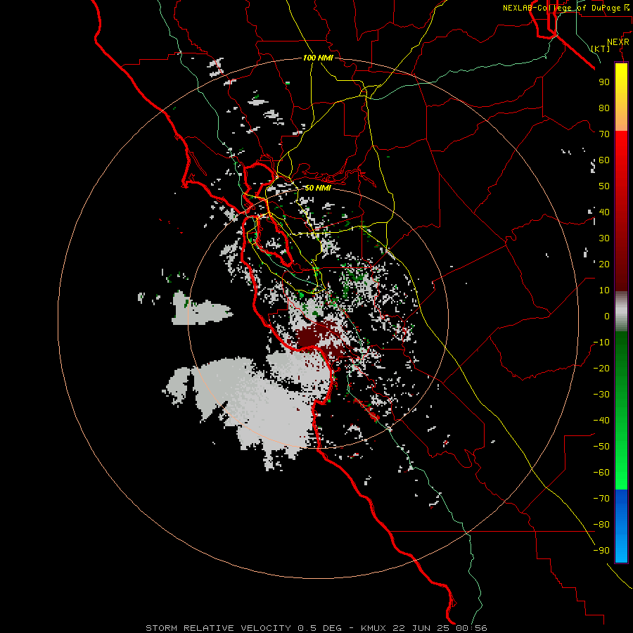
Task: Click the -80 value on velocity scale
Action: tap(601, 525)
